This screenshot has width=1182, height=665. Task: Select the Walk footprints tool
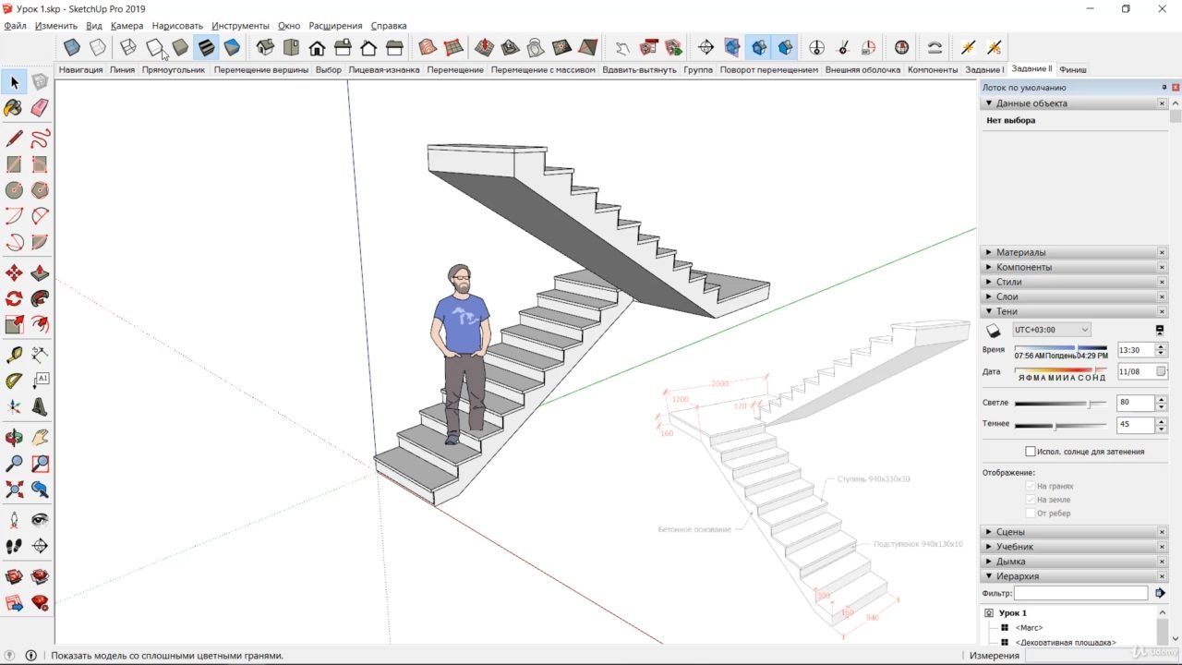pyautogui.click(x=14, y=546)
